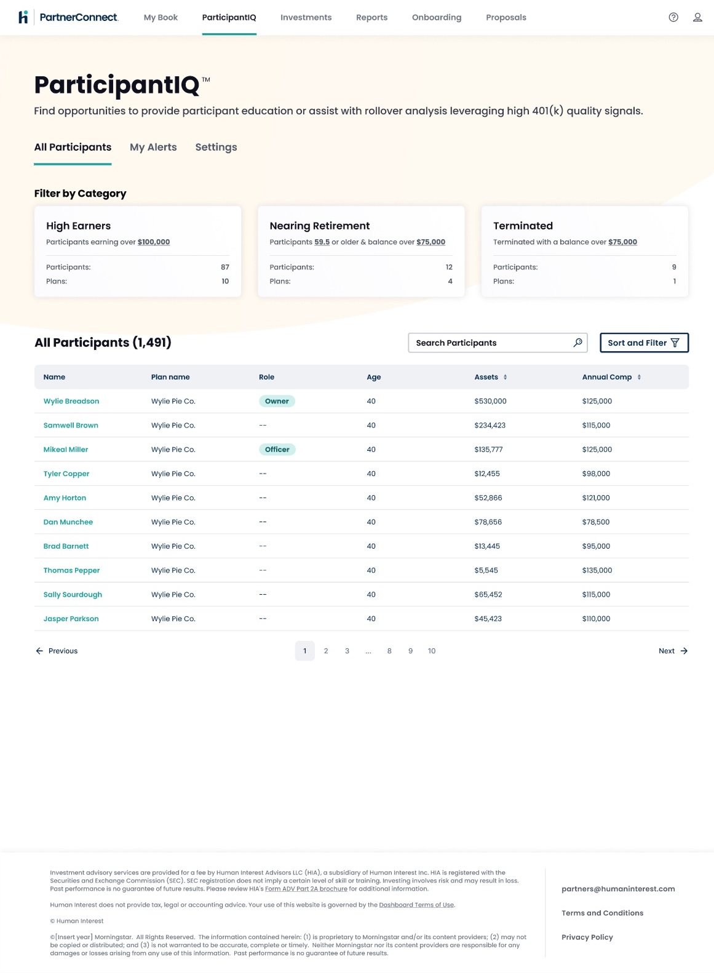Click the Age column header
The width and height of the screenshot is (714, 973).
[374, 377]
